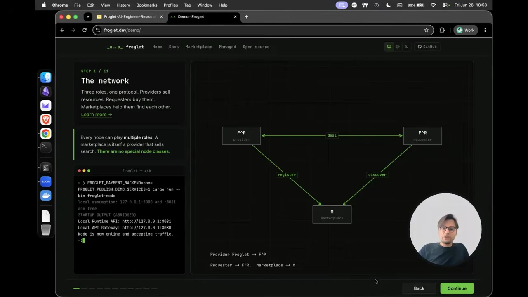This screenshot has width=528, height=297.
Task: Click the Chrome icon in the dock
Action: coord(46,134)
